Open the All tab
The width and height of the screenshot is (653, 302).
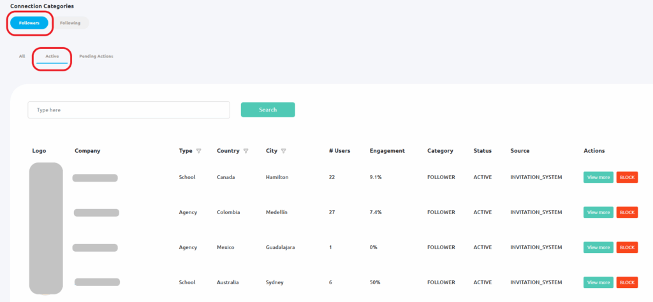[x=22, y=56]
